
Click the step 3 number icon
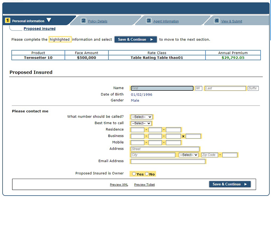[149, 21]
